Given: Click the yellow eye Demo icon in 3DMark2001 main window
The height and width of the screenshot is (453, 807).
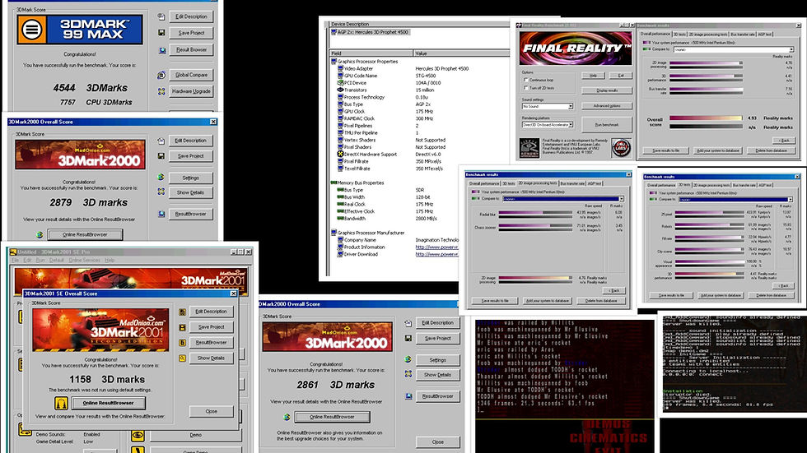Looking at the screenshot, I should [138, 436].
